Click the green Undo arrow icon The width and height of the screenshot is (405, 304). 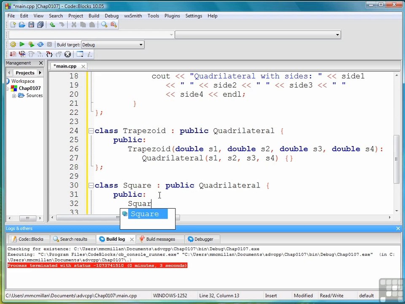coord(52,25)
